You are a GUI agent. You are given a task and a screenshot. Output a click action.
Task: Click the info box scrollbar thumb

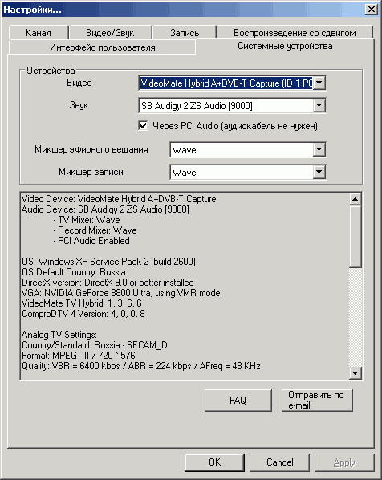[355, 236]
